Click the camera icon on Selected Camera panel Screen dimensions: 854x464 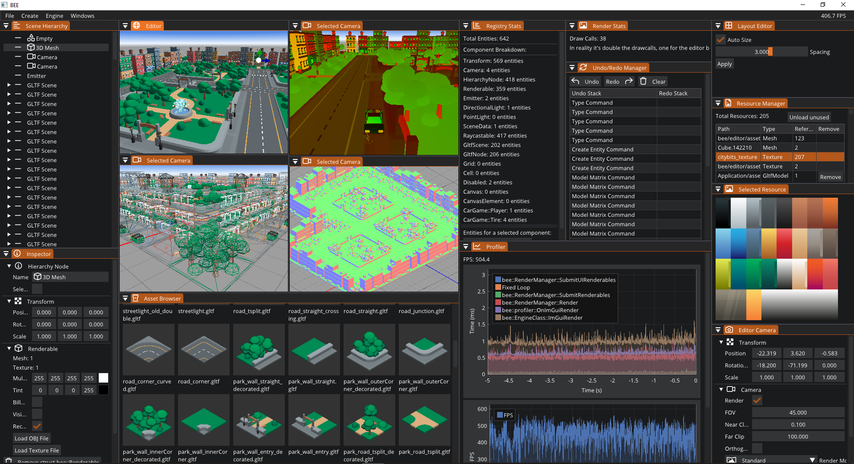(307, 25)
